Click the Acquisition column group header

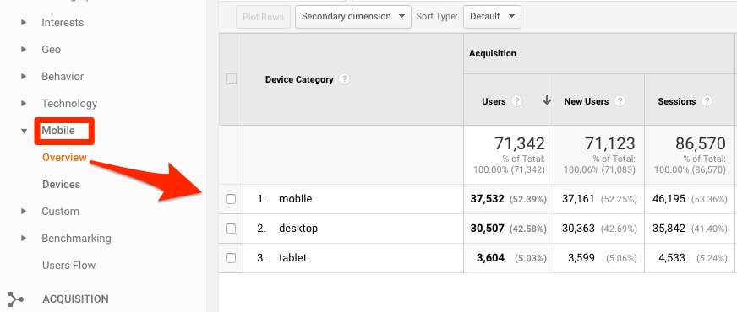(x=493, y=53)
